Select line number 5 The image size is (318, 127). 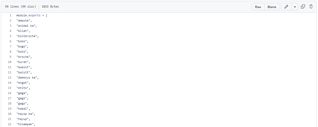(10, 36)
